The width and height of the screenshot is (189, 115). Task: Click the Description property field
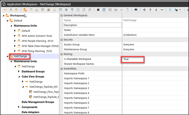tap(92, 25)
